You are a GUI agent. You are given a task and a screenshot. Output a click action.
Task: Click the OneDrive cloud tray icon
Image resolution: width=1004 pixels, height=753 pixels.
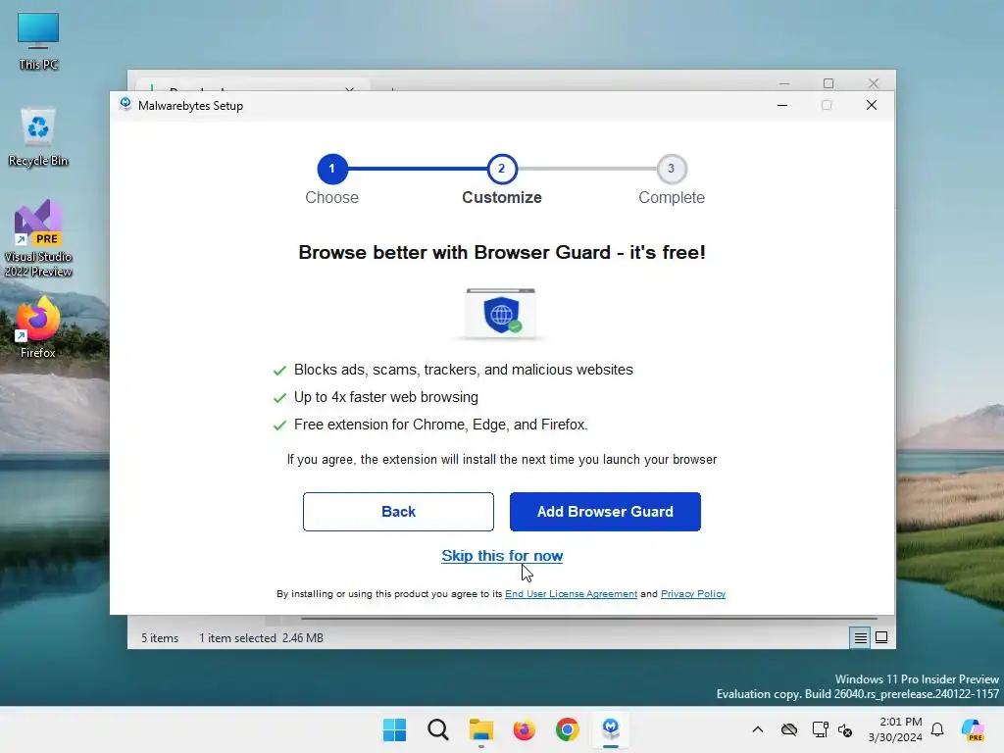click(x=789, y=729)
